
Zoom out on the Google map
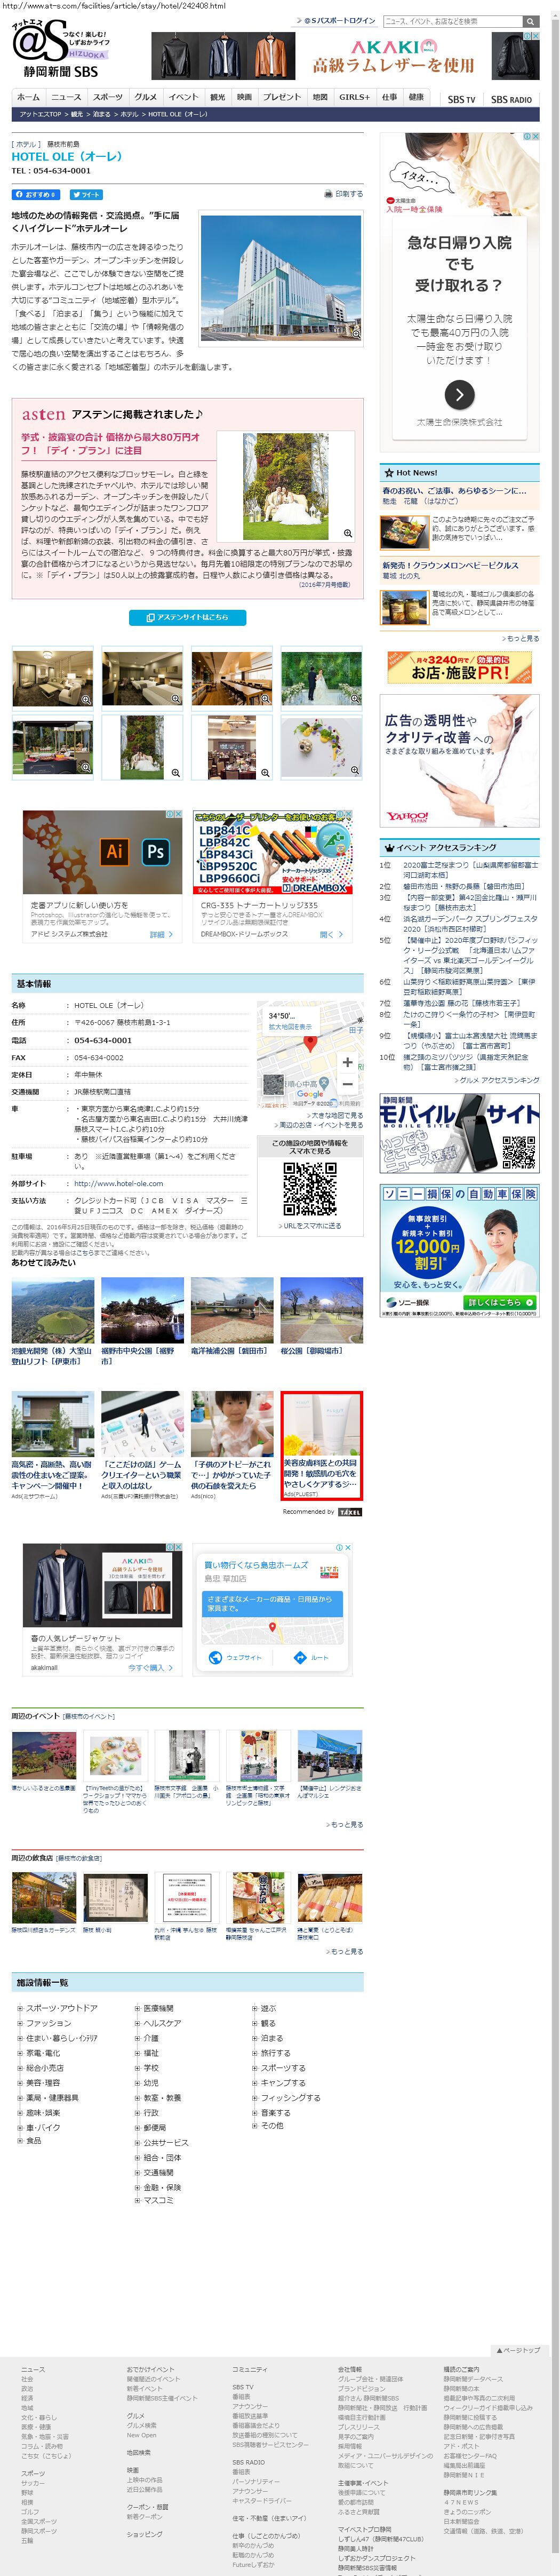347,1084
